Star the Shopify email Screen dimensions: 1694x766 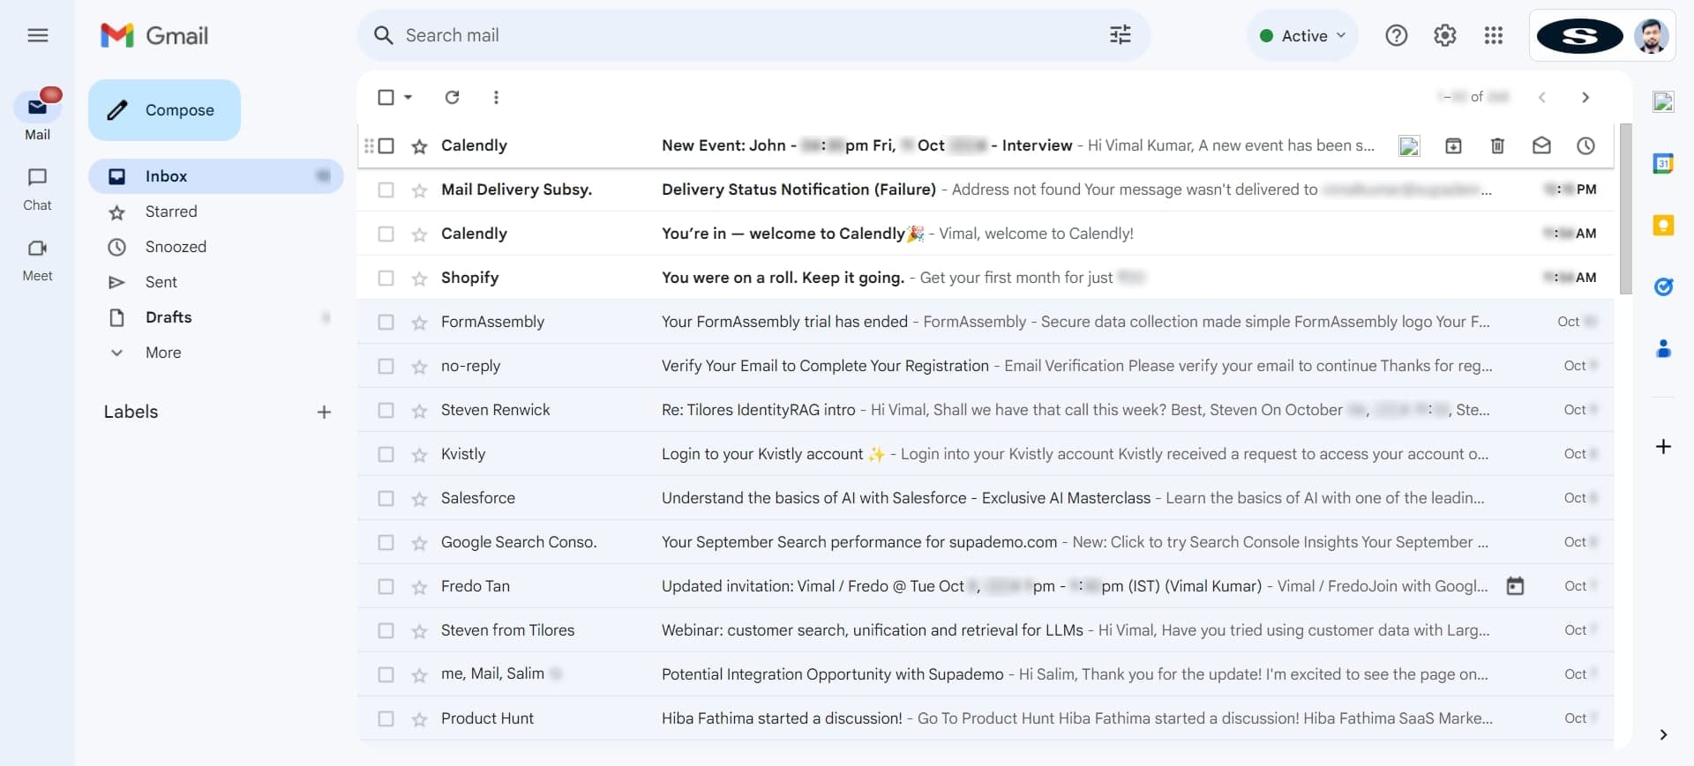(419, 279)
